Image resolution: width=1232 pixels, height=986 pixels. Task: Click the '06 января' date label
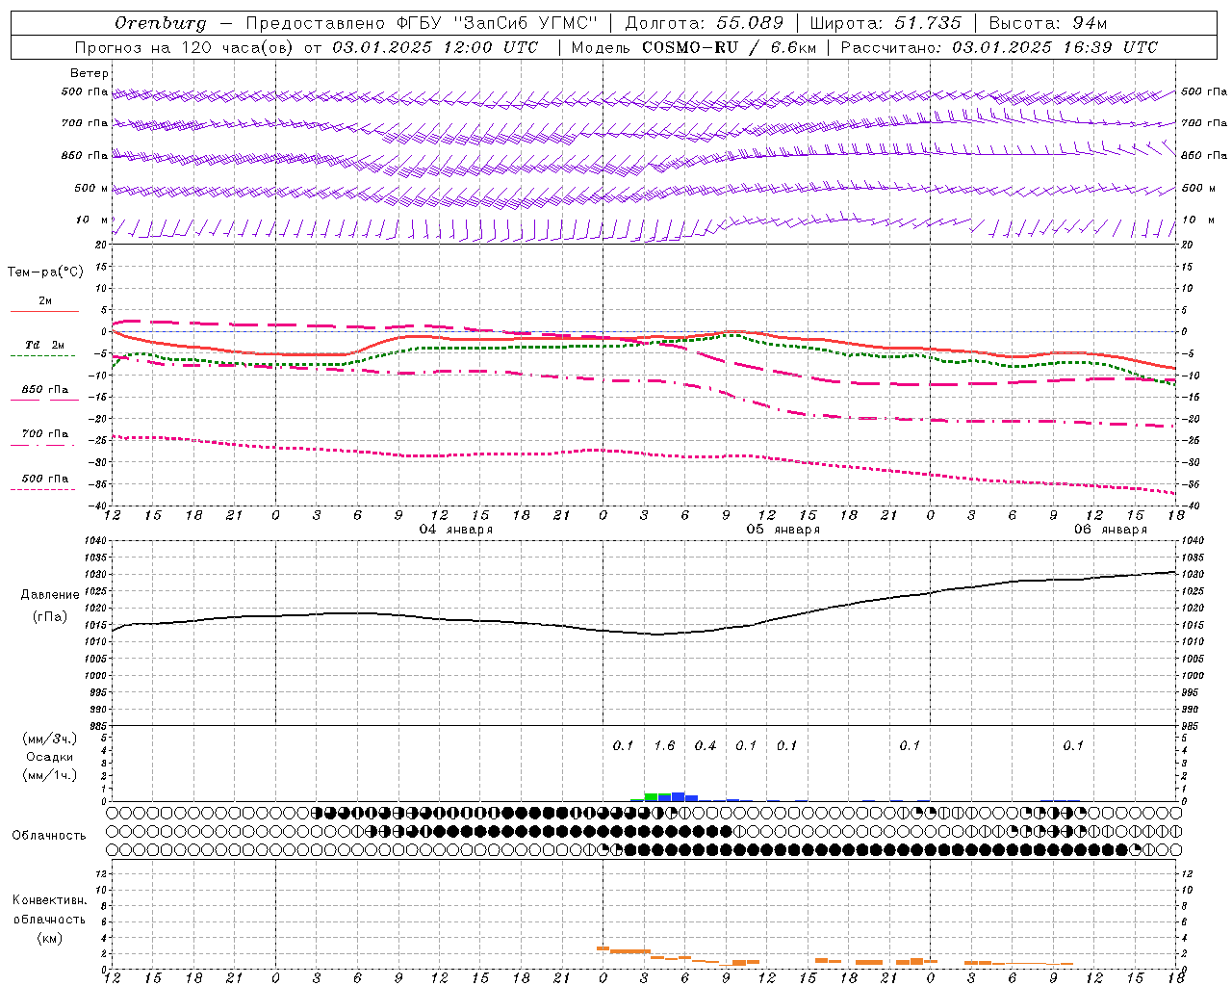[x=1110, y=530]
